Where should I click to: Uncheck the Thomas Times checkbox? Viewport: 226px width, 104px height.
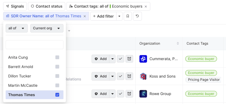pyautogui.click(x=57, y=95)
